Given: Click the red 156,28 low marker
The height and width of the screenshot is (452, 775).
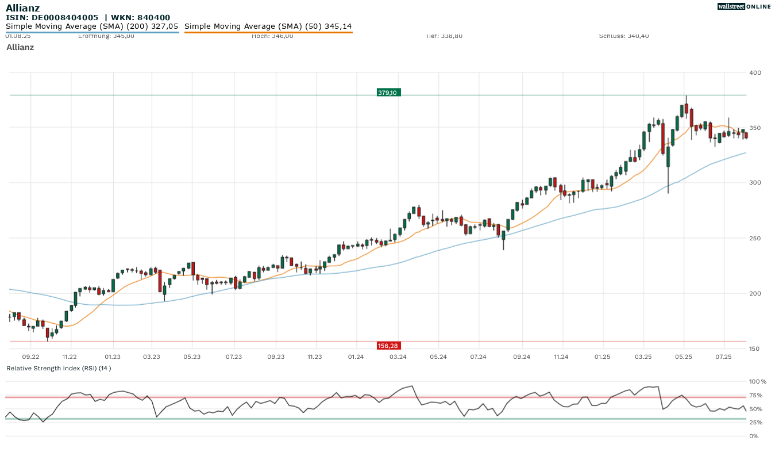Looking at the screenshot, I should coord(388,346).
